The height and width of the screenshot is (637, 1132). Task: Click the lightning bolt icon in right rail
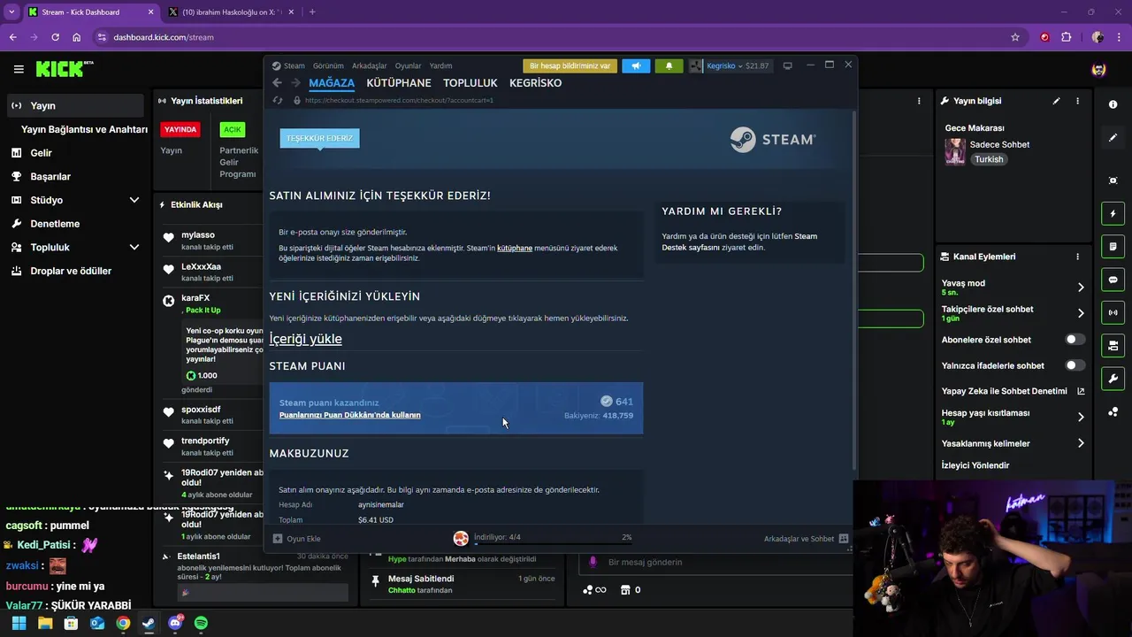click(1113, 213)
